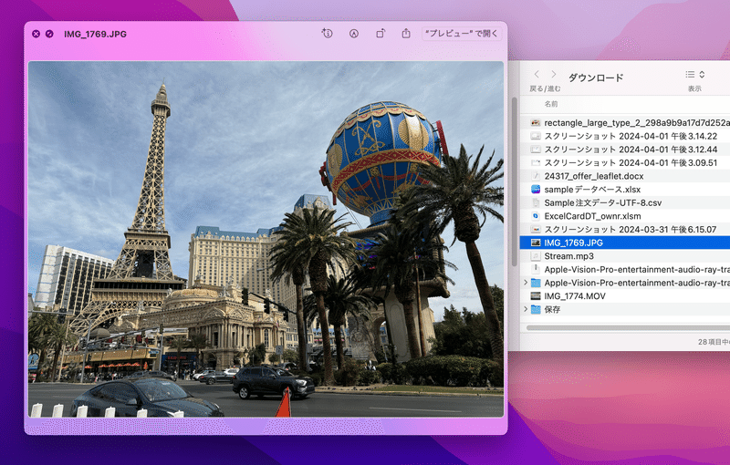
Task: Click the 保存 folder icon
Action: pos(536,310)
